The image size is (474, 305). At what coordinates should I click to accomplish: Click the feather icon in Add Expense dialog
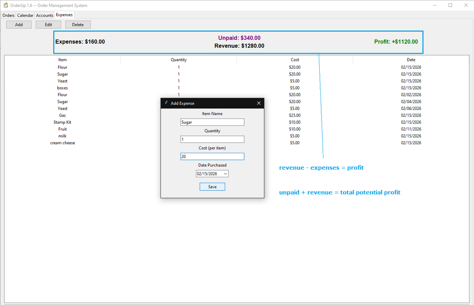pos(166,103)
